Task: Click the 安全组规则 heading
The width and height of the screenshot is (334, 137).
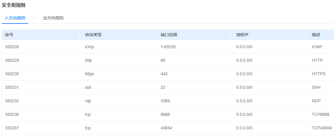Action: (14, 5)
